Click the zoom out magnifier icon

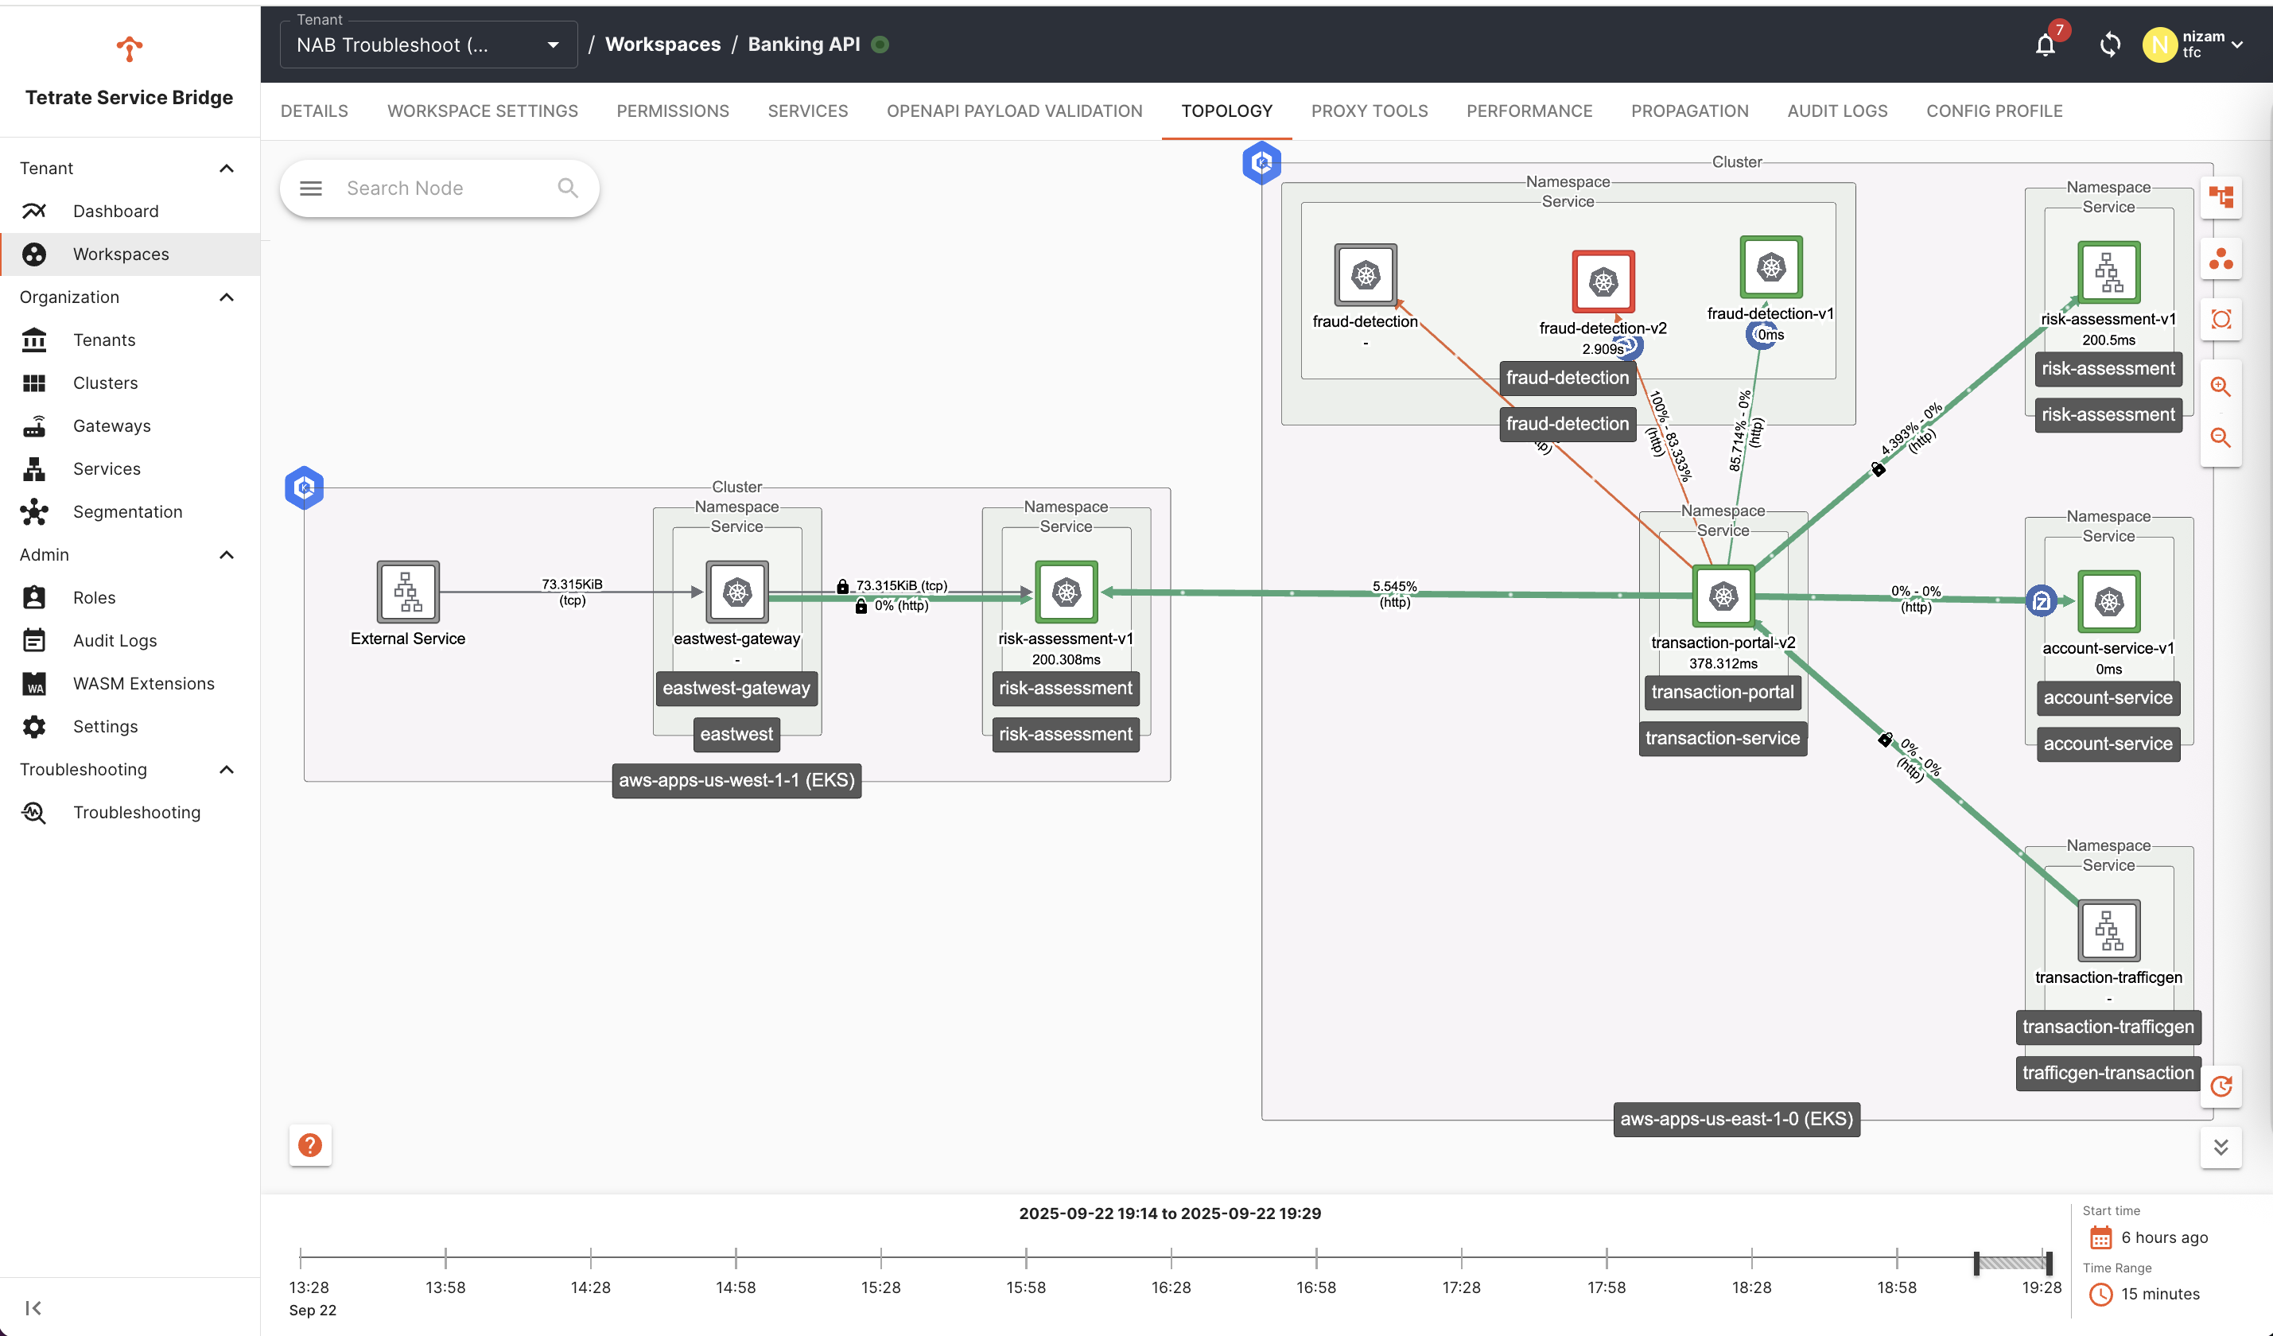pos(2221,438)
